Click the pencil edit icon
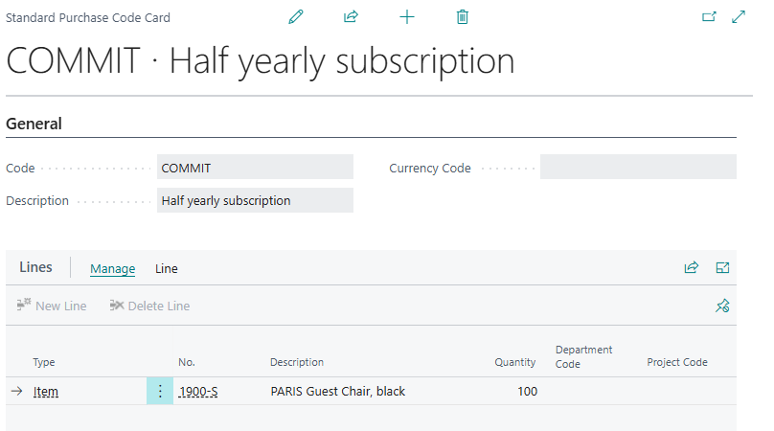This screenshot has height=431, width=774. click(x=296, y=17)
